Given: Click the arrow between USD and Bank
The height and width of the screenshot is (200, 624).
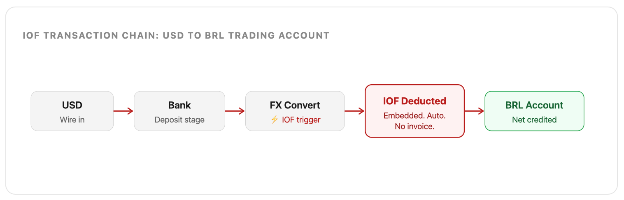Looking at the screenshot, I should click(x=123, y=111).
